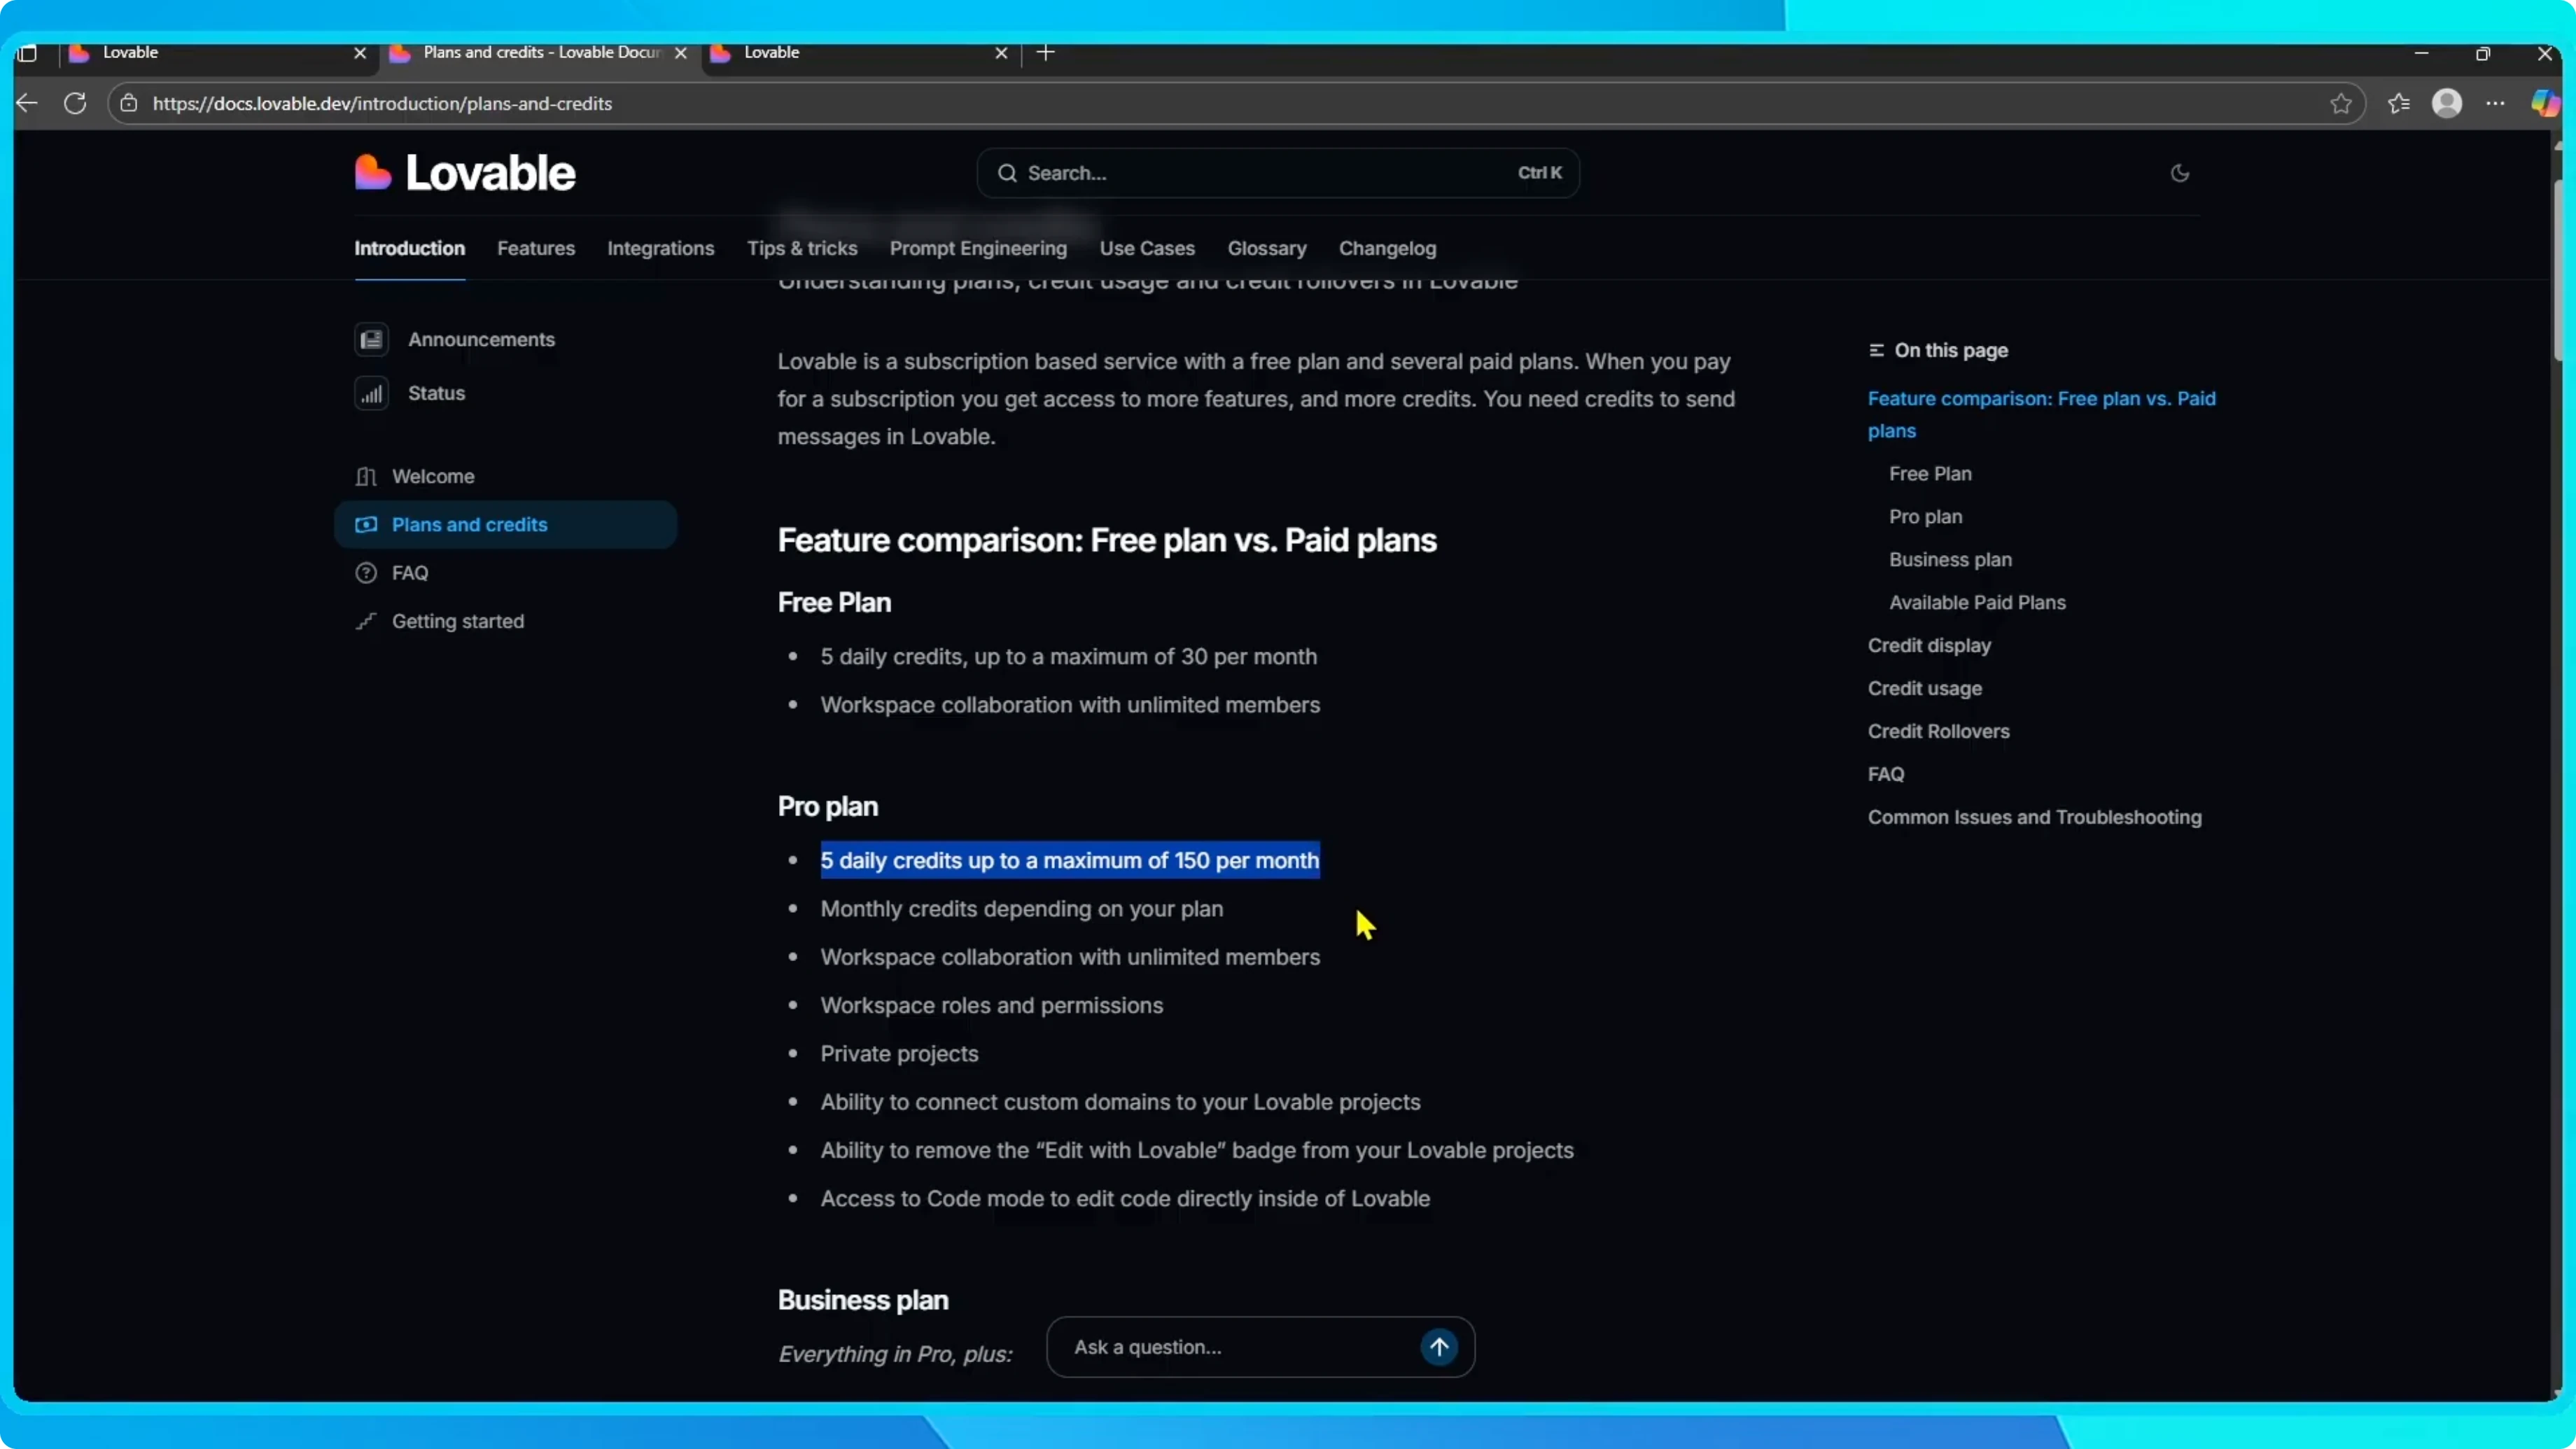Click the Announcements icon in sidebar

[371, 339]
